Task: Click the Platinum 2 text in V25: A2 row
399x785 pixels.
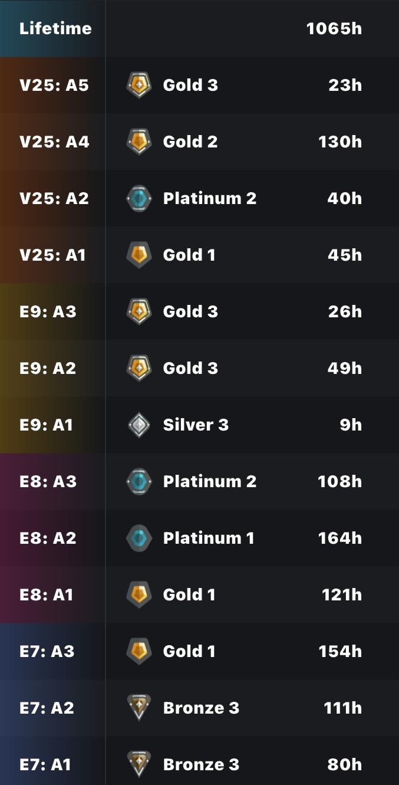Action: [210, 198]
